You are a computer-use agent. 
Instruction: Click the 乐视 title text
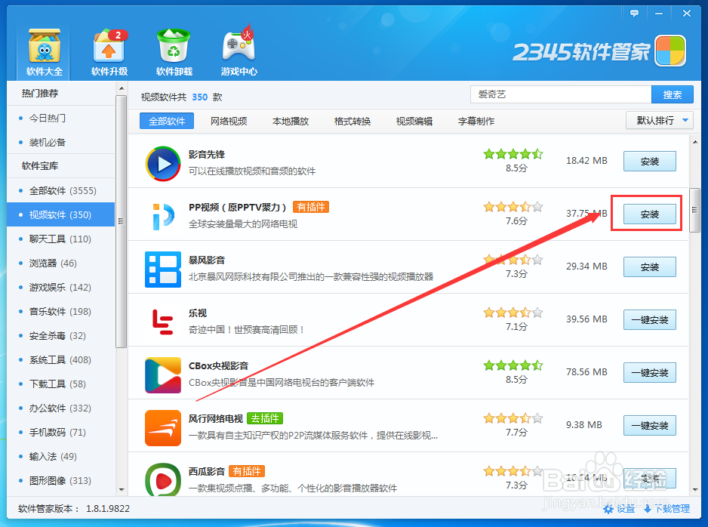pos(197,313)
